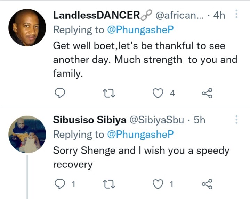Image resolution: width=250 pixels, height=199 pixels.
Task: Share LandlessDANCER's tweet
Action: (207, 93)
